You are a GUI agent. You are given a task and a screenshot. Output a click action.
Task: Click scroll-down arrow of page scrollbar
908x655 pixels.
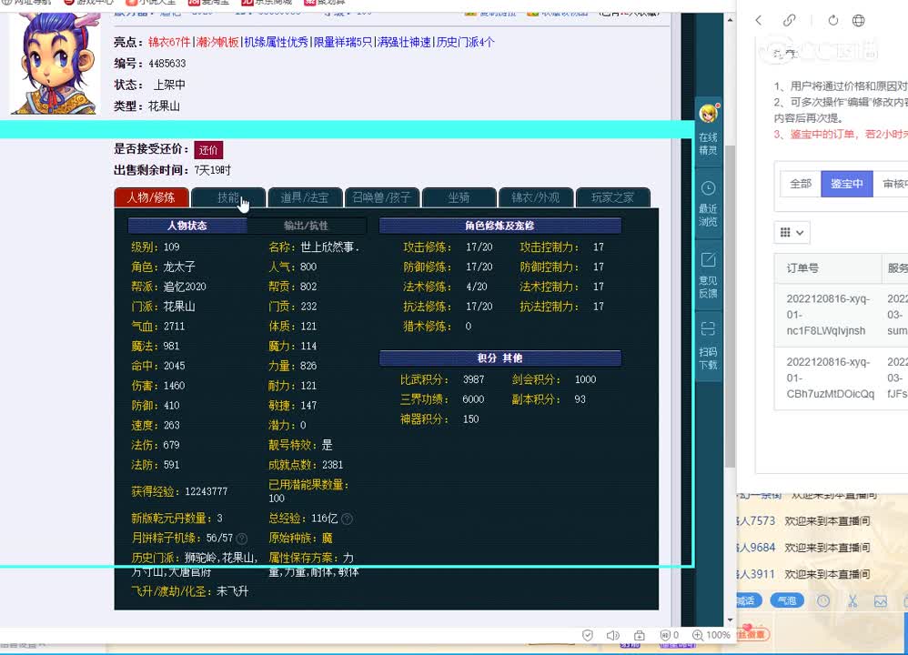point(730,620)
